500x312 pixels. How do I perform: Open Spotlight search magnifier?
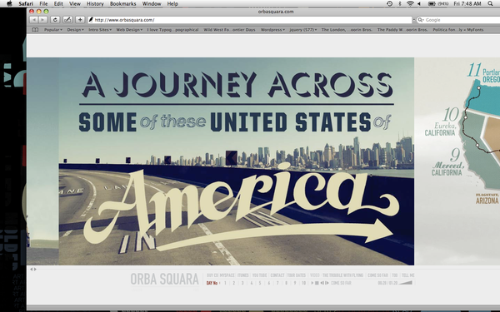[491, 3]
